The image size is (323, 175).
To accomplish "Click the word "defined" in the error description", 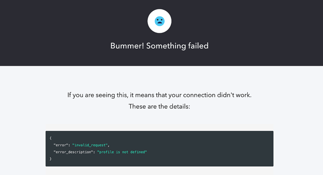I will pyautogui.click(x=138, y=152).
